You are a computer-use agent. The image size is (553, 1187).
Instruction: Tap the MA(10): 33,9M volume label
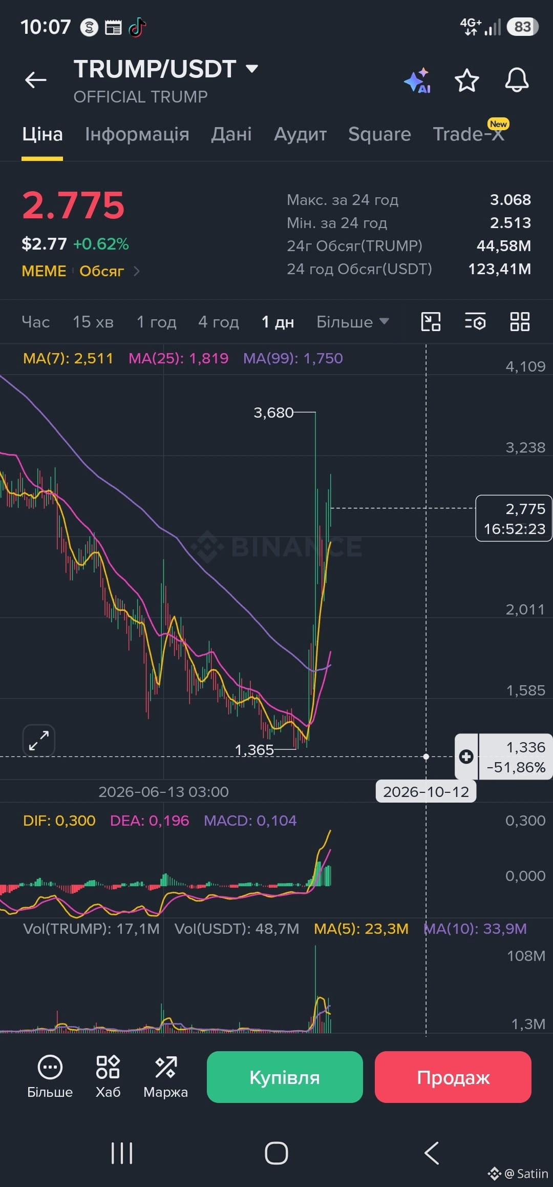pyautogui.click(x=475, y=929)
